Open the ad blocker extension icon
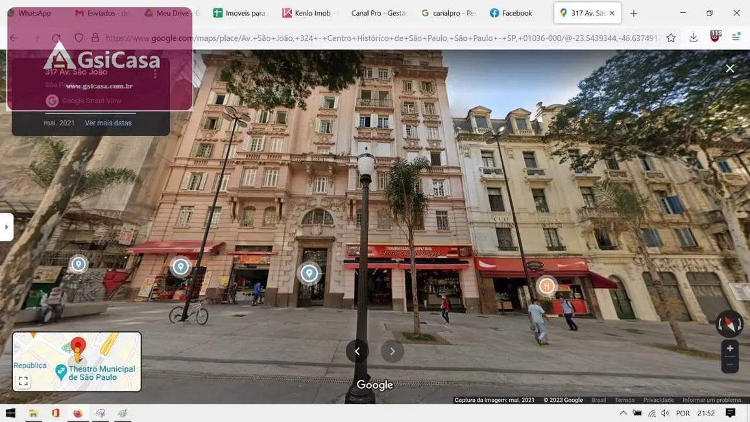 [715, 37]
